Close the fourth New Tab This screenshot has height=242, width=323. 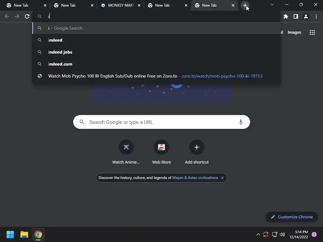point(186,5)
